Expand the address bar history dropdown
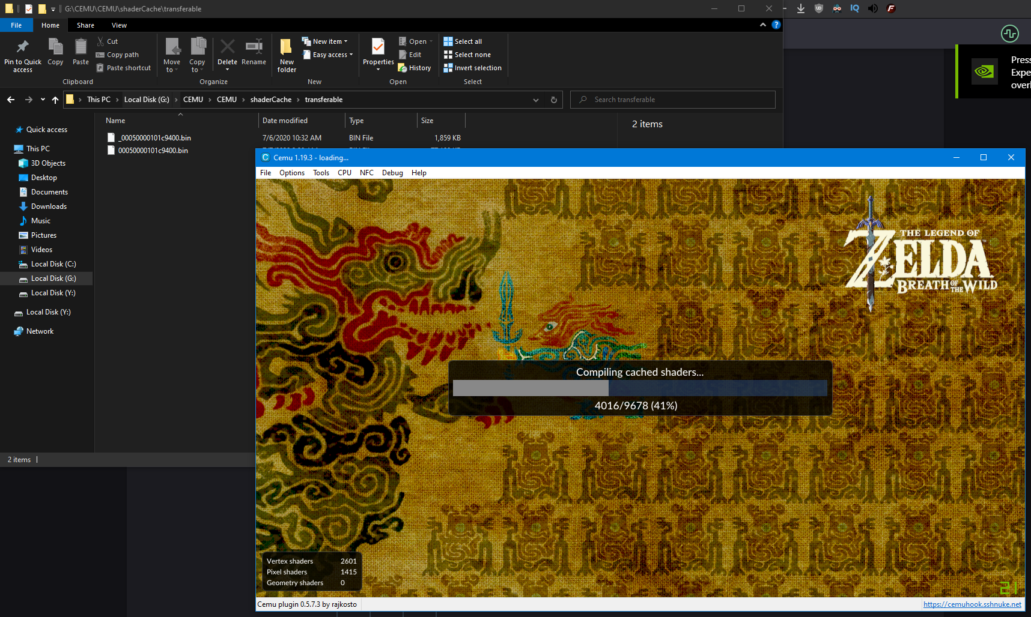Screen dimensions: 1031x617 pos(536,100)
